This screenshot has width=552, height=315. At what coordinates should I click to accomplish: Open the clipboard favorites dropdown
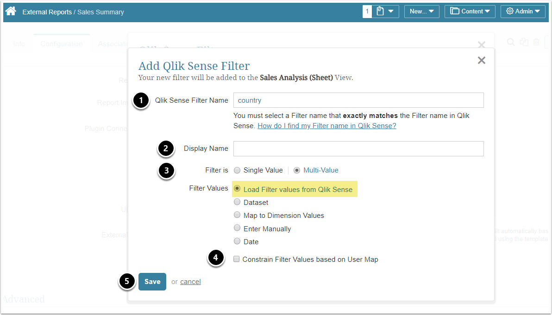(385, 11)
